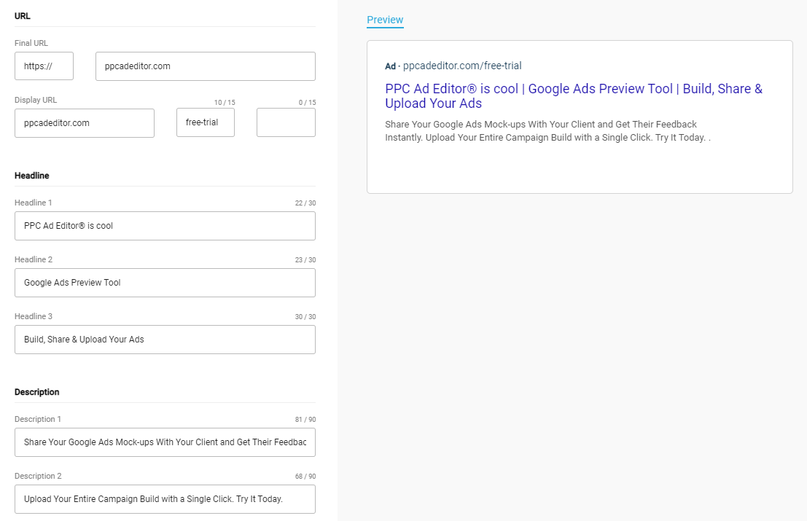Switch to the Preview tab
This screenshot has height=521, width=807.
coord(385,20)
